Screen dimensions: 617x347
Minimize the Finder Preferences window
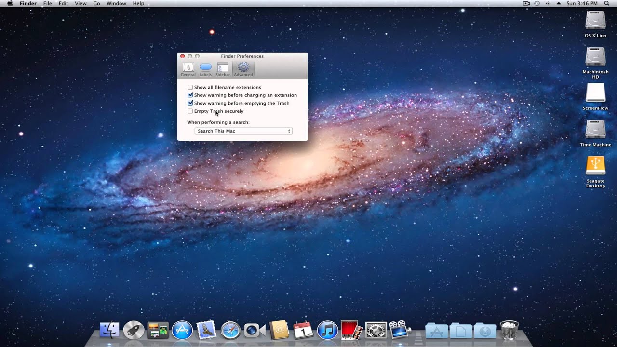point(190,56)
